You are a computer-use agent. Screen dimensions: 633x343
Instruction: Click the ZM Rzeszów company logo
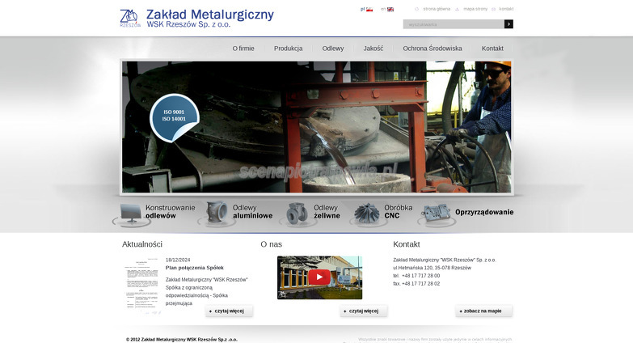click(130, 18)
